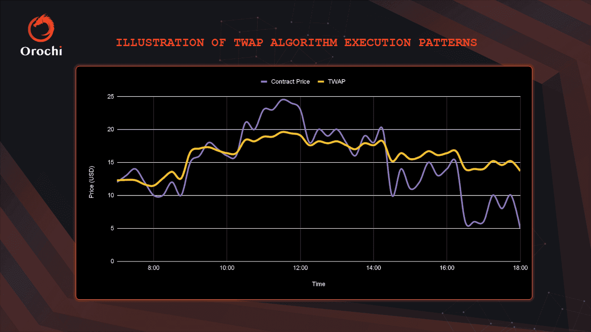Select the 10:00 time axis label
The height and width of the screenshot is (332, 591).
(x=227, y=267)
